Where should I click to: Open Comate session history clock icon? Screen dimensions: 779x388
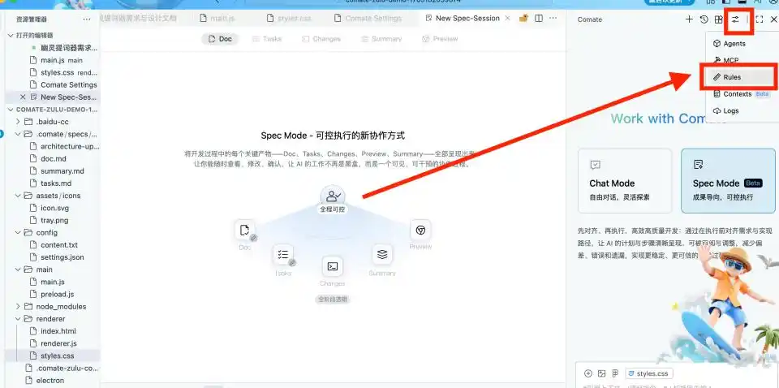pyautogui.click(x=704, y=19)
